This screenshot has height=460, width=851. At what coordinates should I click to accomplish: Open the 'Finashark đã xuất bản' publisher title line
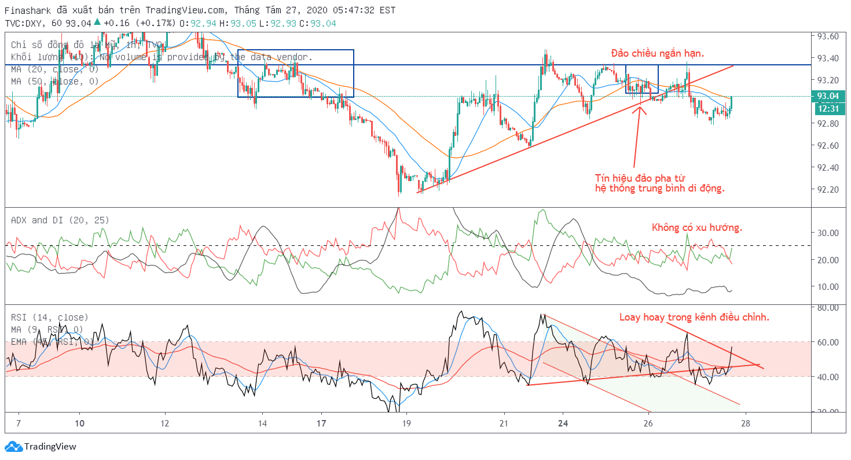coord(200,10)
